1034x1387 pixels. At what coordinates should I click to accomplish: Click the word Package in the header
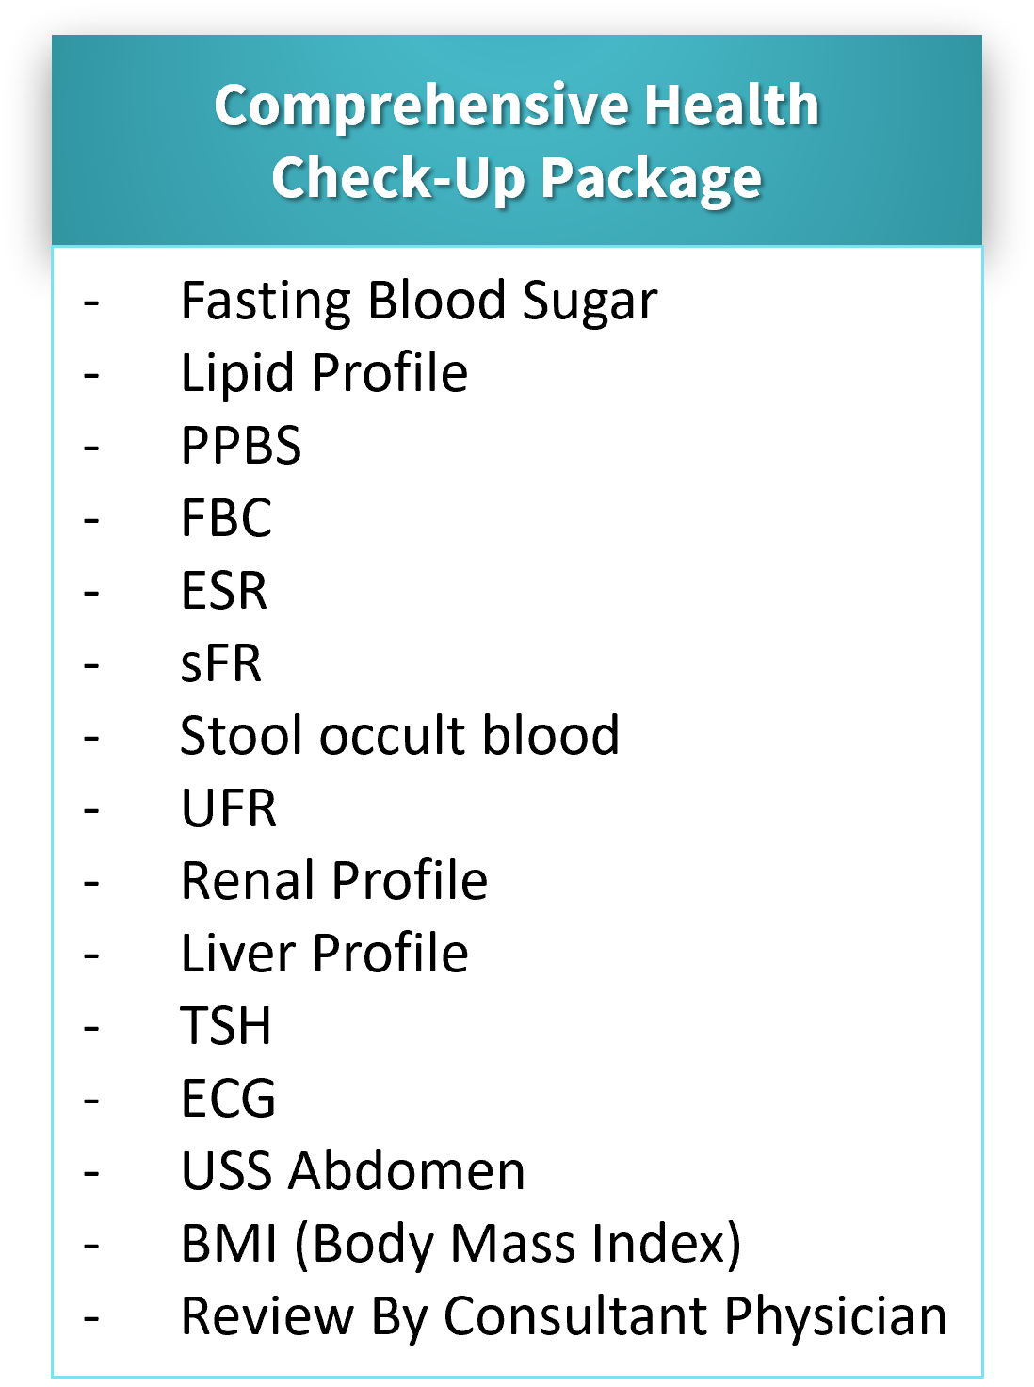[x=651, y=180]
